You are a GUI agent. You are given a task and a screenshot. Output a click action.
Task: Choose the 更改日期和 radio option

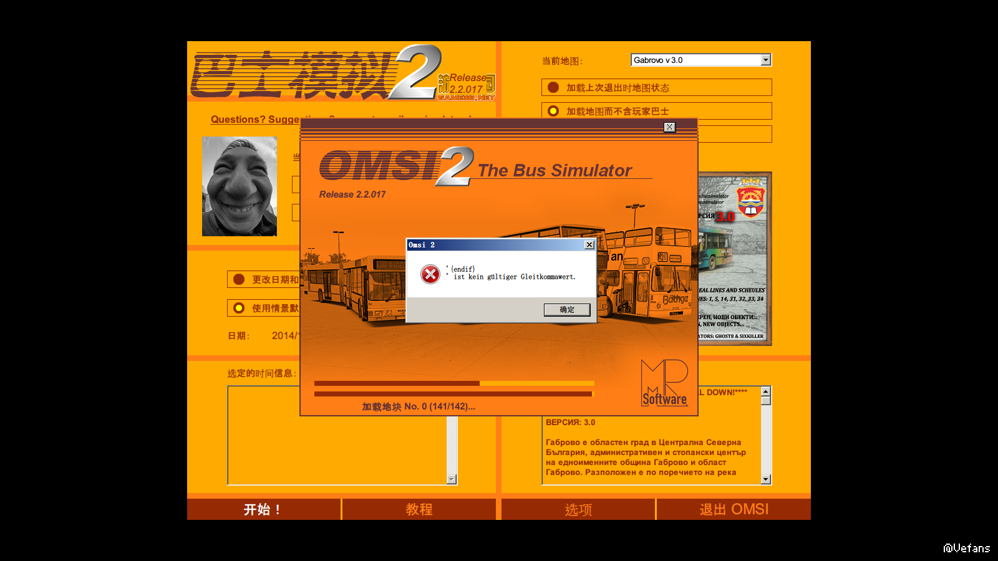click(x=239, y=279)
